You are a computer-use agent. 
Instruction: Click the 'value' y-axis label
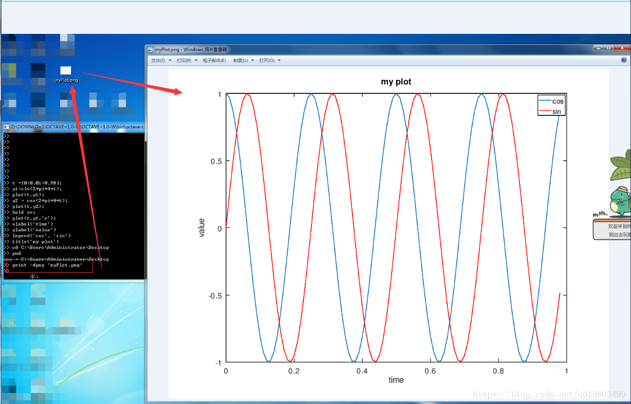point(201,228)
